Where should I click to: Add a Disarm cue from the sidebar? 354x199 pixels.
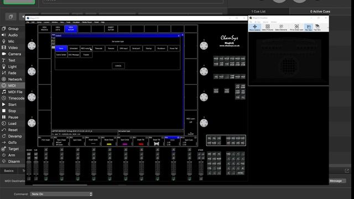(11, 161)
